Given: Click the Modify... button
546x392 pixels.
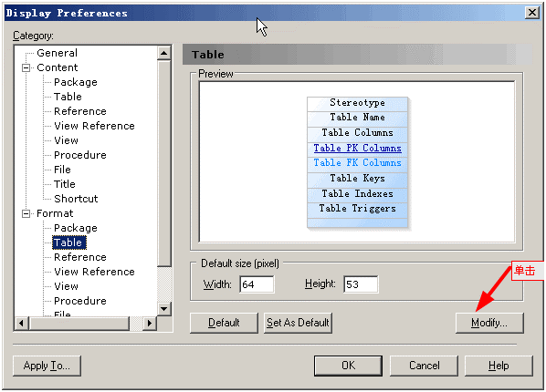Looking at the screenshot, I should click(x=489, y=323).
